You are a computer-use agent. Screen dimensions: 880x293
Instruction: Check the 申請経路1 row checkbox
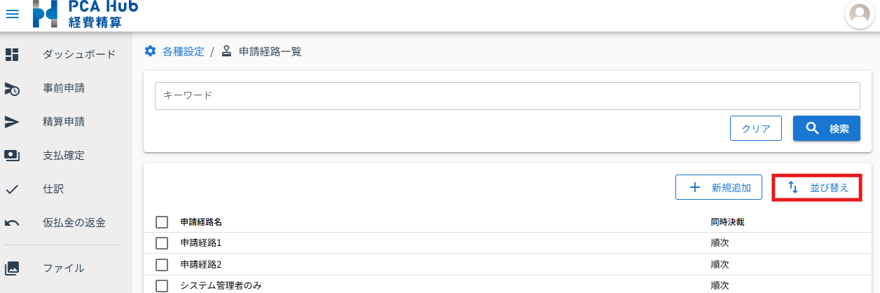[x=162, y=243]
